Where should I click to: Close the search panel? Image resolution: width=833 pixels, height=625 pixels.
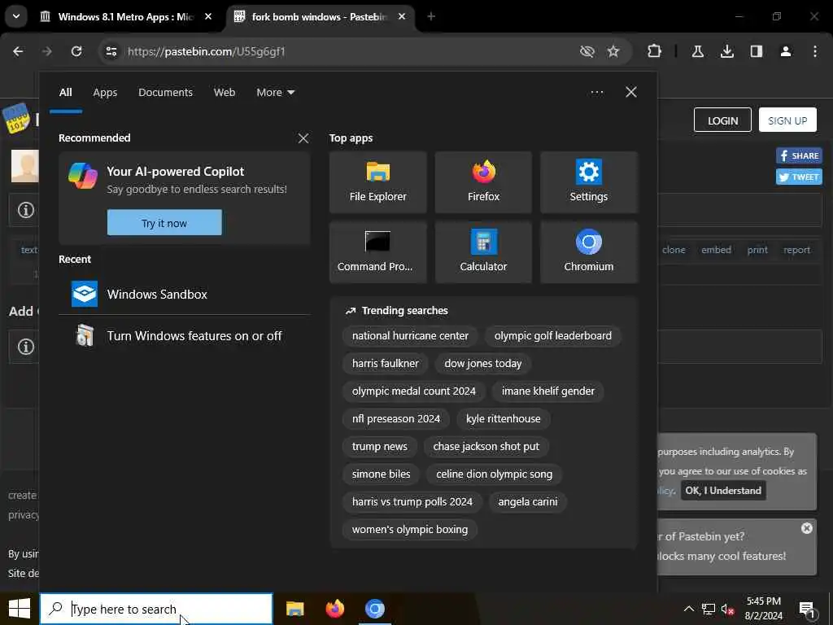pos(631,93)
